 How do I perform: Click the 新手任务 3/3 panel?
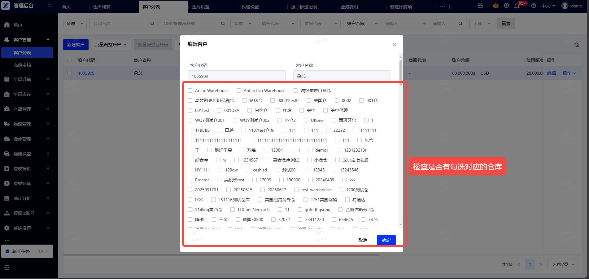pos(27,251)
